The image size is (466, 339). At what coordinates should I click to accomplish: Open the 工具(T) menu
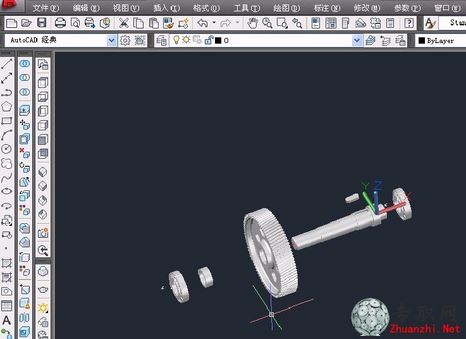247,8
